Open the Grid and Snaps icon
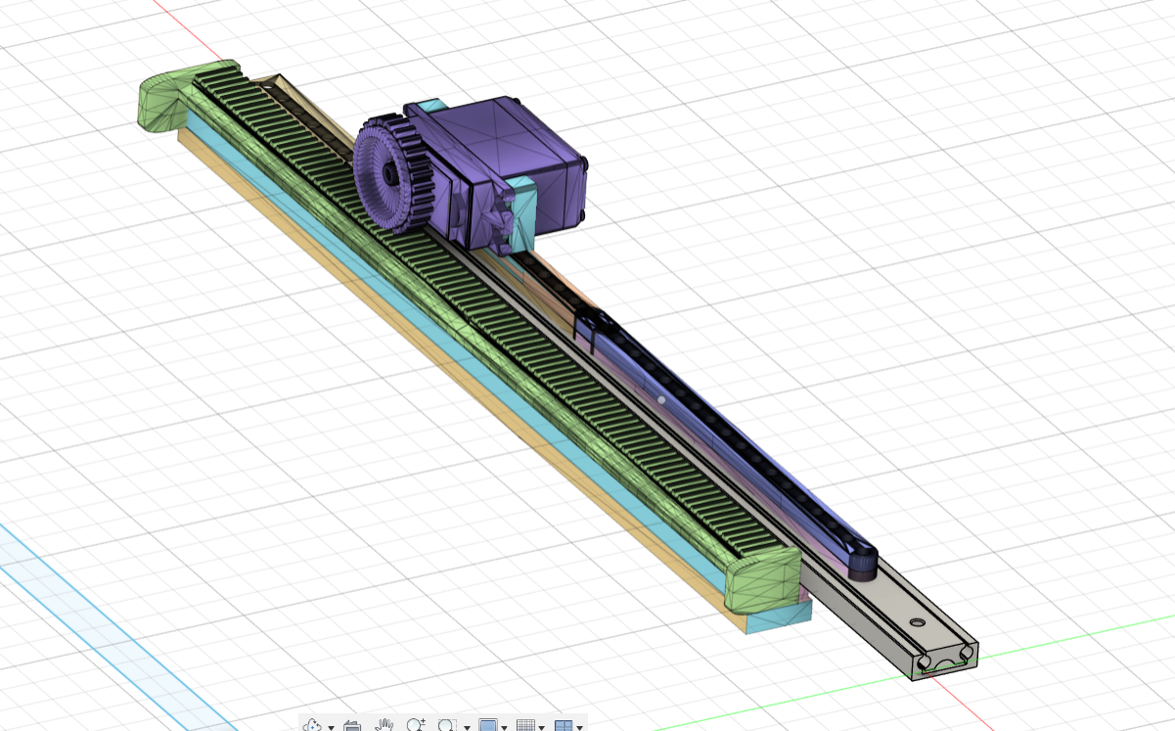This screenshot has width=1175, height=731. [x=525, y=725]
